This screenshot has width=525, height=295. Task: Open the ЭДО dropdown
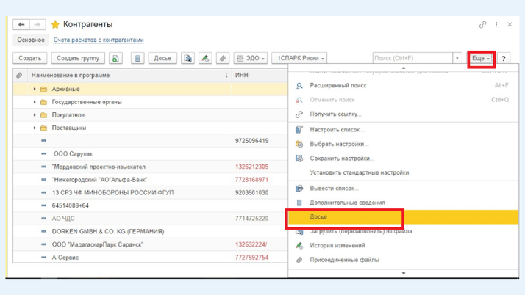click(251, 58)
